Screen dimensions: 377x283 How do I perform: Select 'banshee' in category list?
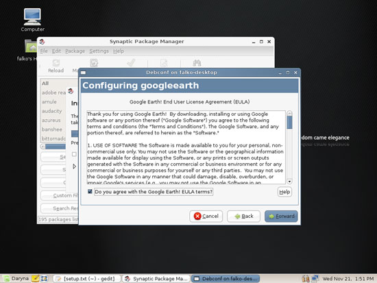coord(52,130)
